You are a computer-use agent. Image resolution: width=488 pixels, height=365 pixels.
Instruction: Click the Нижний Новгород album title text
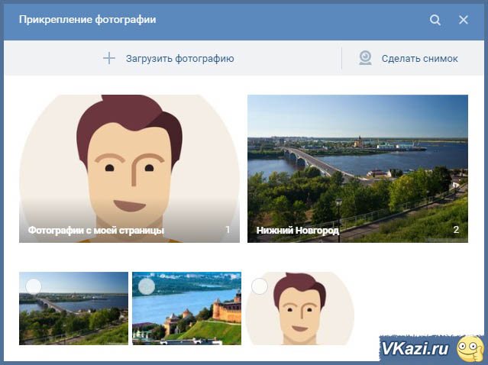click(298, 231)
